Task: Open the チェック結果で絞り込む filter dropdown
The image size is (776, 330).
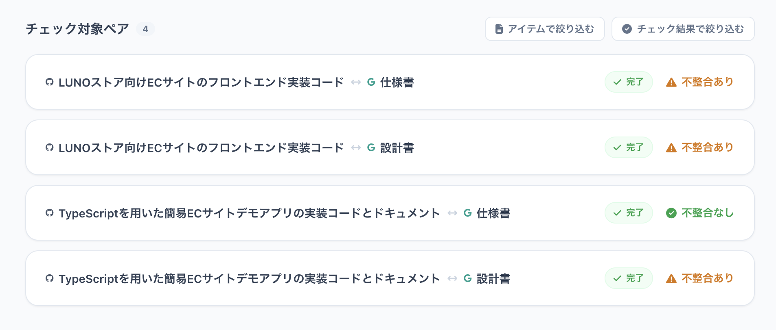Action: [682, 28]
